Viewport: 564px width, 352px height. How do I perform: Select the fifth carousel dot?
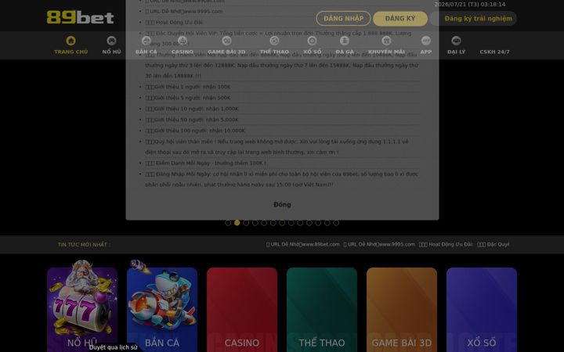point(264,223)
